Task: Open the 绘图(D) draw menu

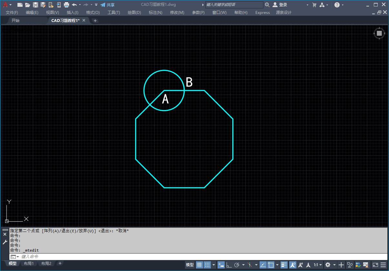Action: click(x=134, y=13)
